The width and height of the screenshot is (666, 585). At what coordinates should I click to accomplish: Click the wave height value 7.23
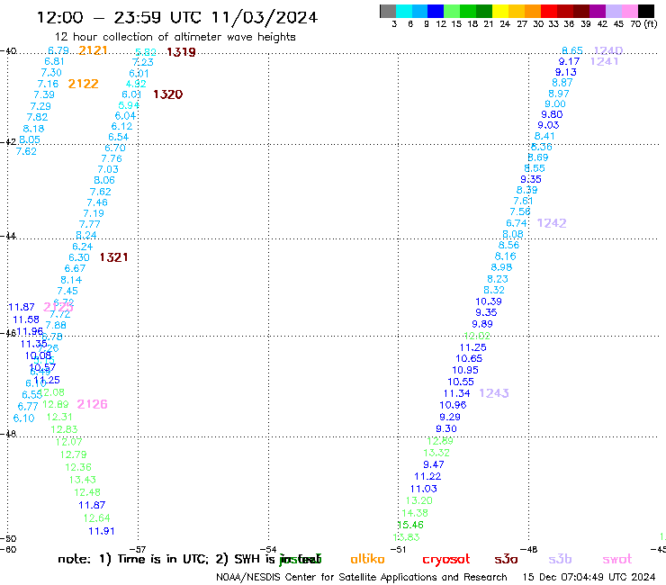(143, 62)
